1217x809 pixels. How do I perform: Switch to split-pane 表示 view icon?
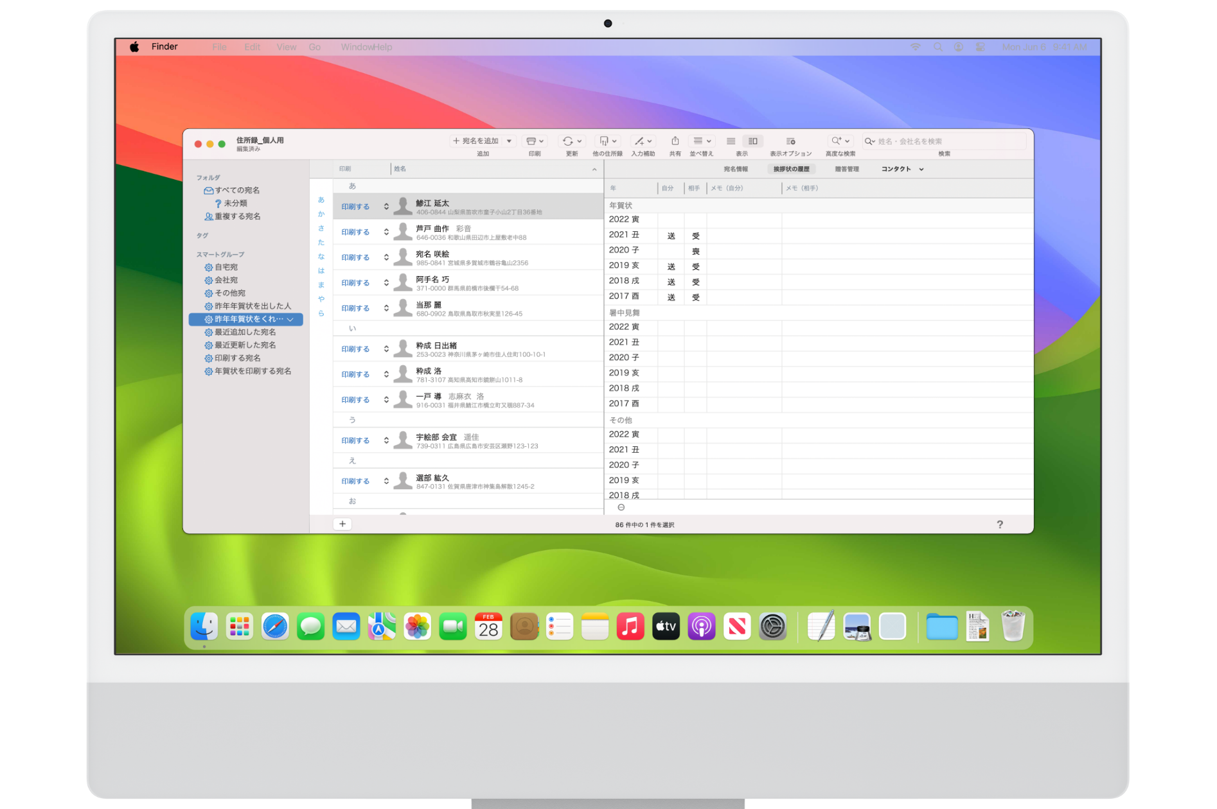[752, 141]
